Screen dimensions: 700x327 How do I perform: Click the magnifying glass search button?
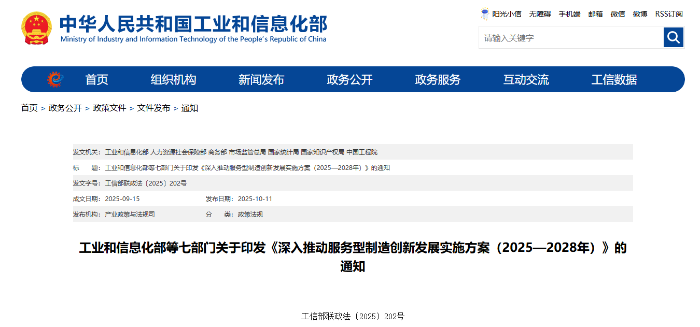coord(673,37)
